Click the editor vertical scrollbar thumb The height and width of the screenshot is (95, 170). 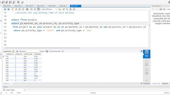click(x=149, y=25)
